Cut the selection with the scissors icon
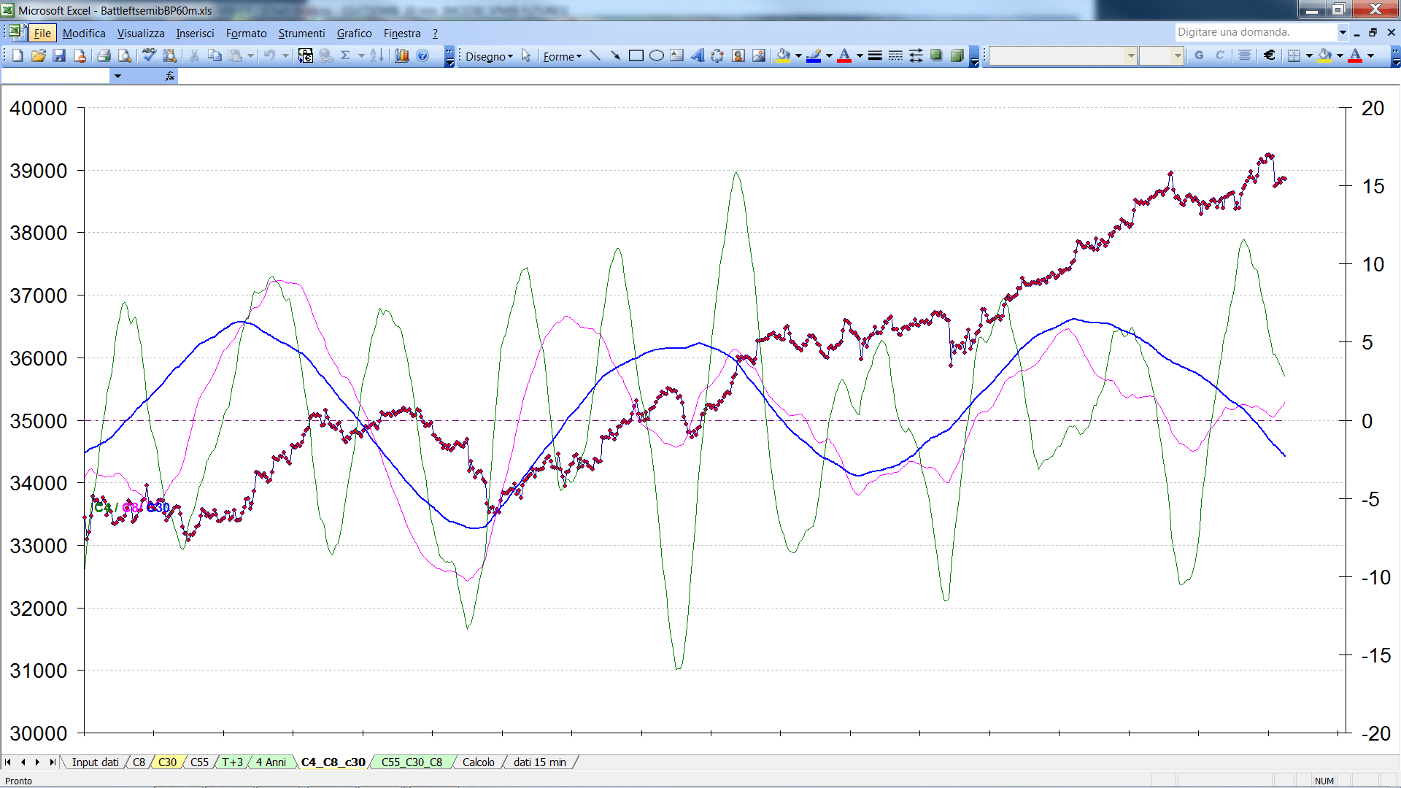This screenshot has height=788, width=1401. [x=194, y=55]
